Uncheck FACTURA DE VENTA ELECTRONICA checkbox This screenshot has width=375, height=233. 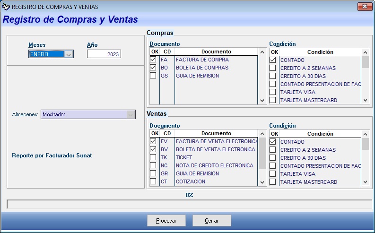tap(153, 141)
